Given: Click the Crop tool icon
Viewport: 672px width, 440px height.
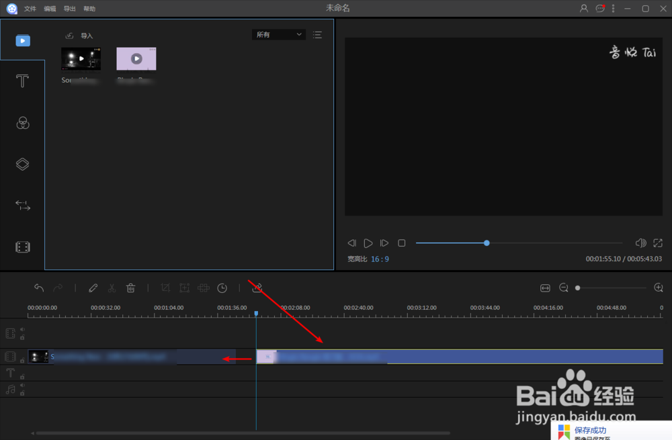Looking at the screenshot, I should (x=165, y=288).
